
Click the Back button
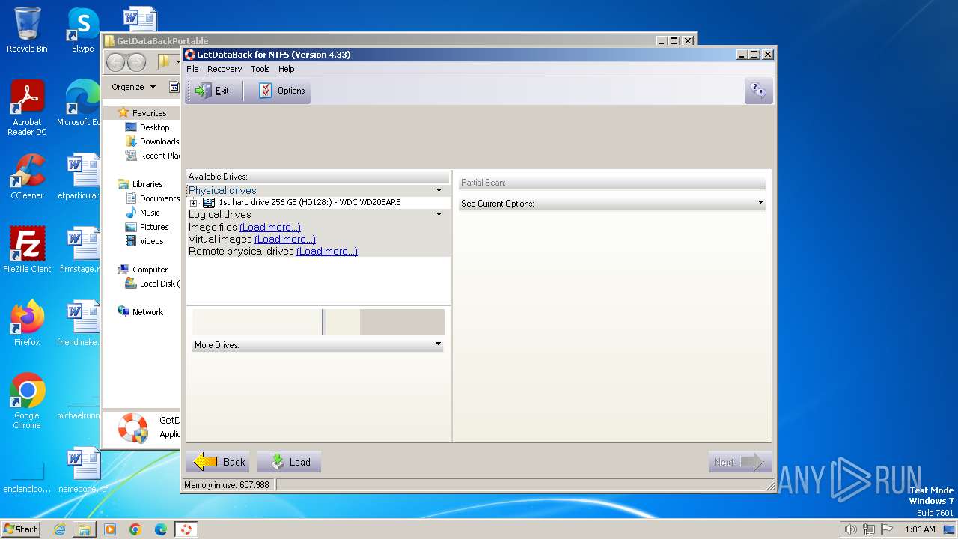(218, 462)
